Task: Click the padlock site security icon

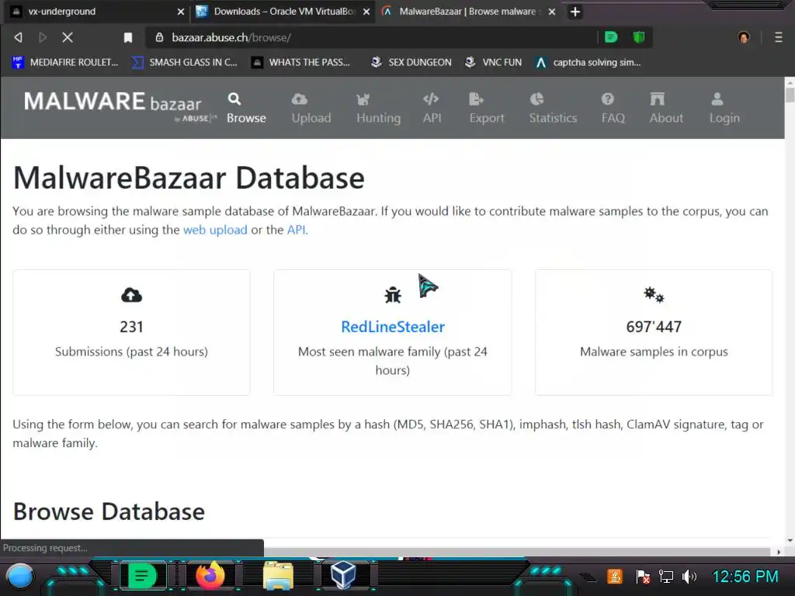Action: coord(159,37)
